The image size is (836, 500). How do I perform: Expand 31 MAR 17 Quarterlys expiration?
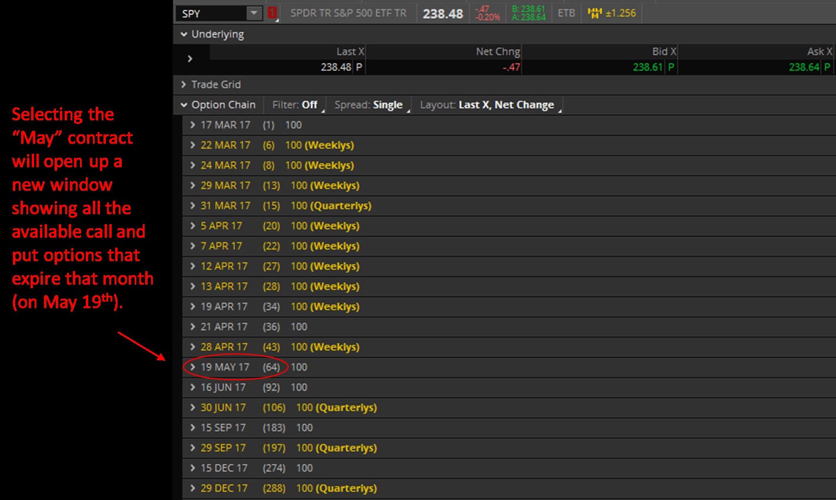pyautogui.click(x=193, y=206)
